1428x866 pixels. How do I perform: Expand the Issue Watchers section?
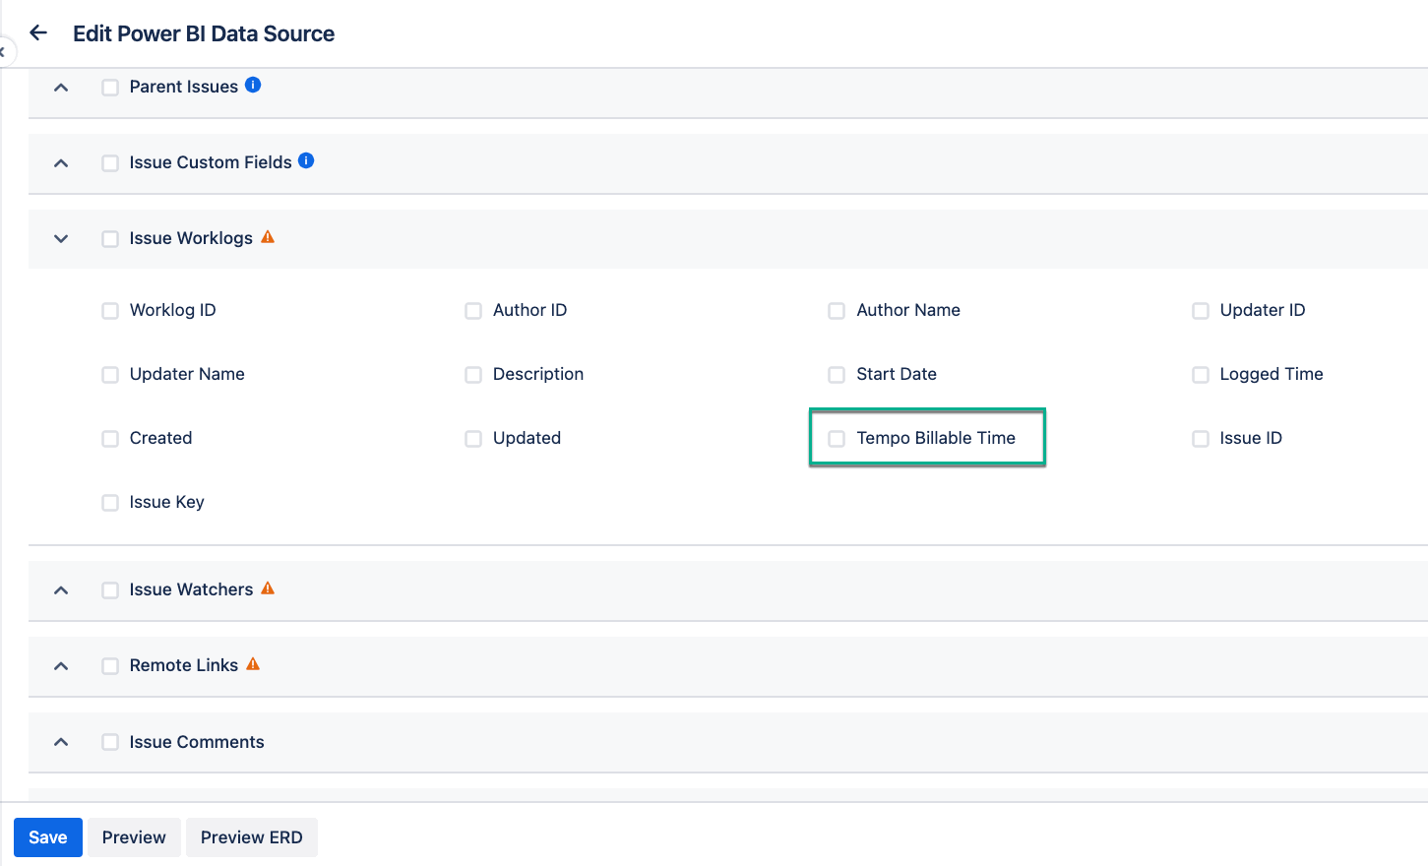[x=60, y=589]
